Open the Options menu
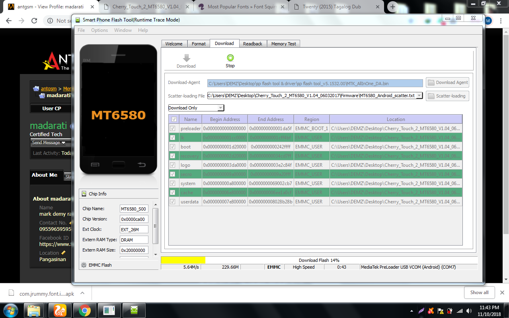 (99, 30)
